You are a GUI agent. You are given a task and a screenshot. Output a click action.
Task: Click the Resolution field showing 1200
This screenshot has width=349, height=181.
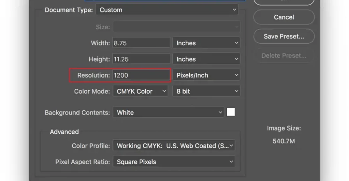[x=141, y=75]
